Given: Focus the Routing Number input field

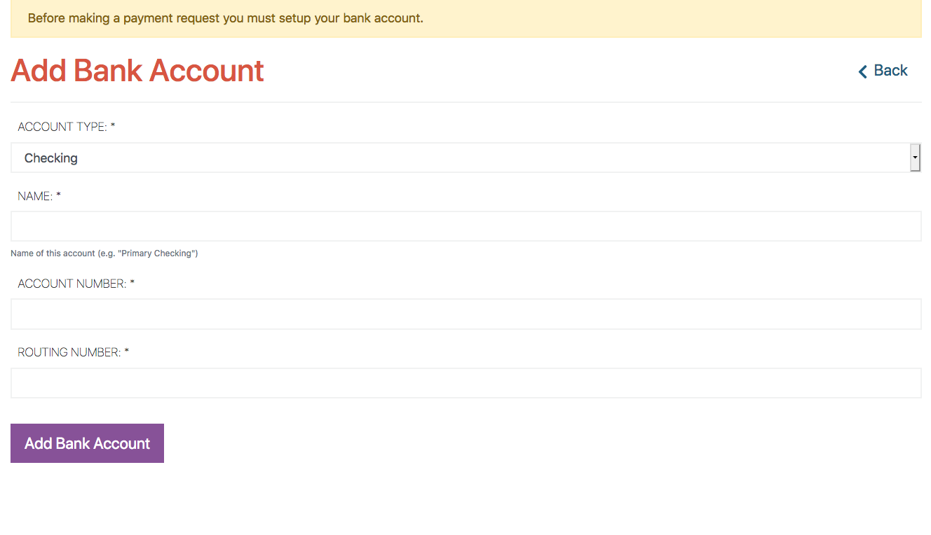Looking at the screenshot, I should point(465,383).
